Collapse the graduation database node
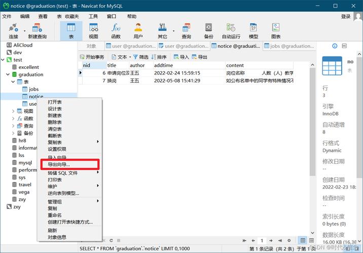This screenshot has height=253, width=363. click(x=8, y=74)
